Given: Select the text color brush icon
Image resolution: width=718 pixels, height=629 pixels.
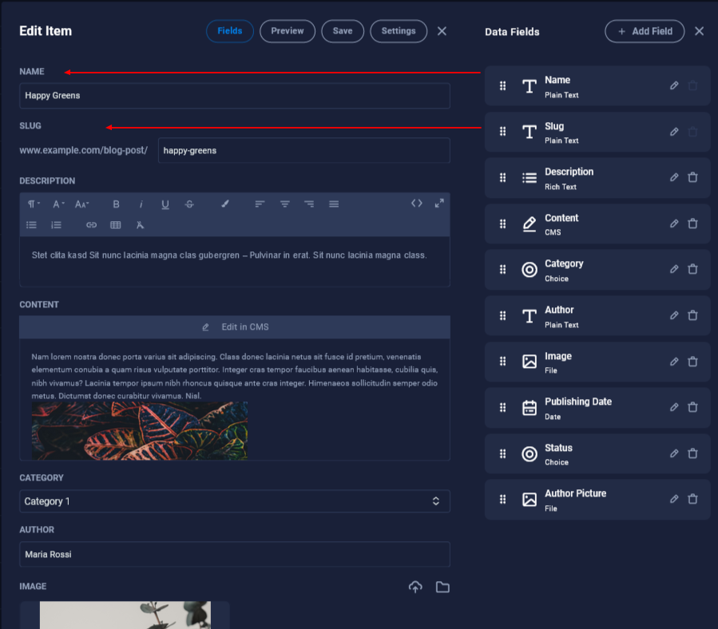Looking at the screenshot, I should tap(225, 204).
